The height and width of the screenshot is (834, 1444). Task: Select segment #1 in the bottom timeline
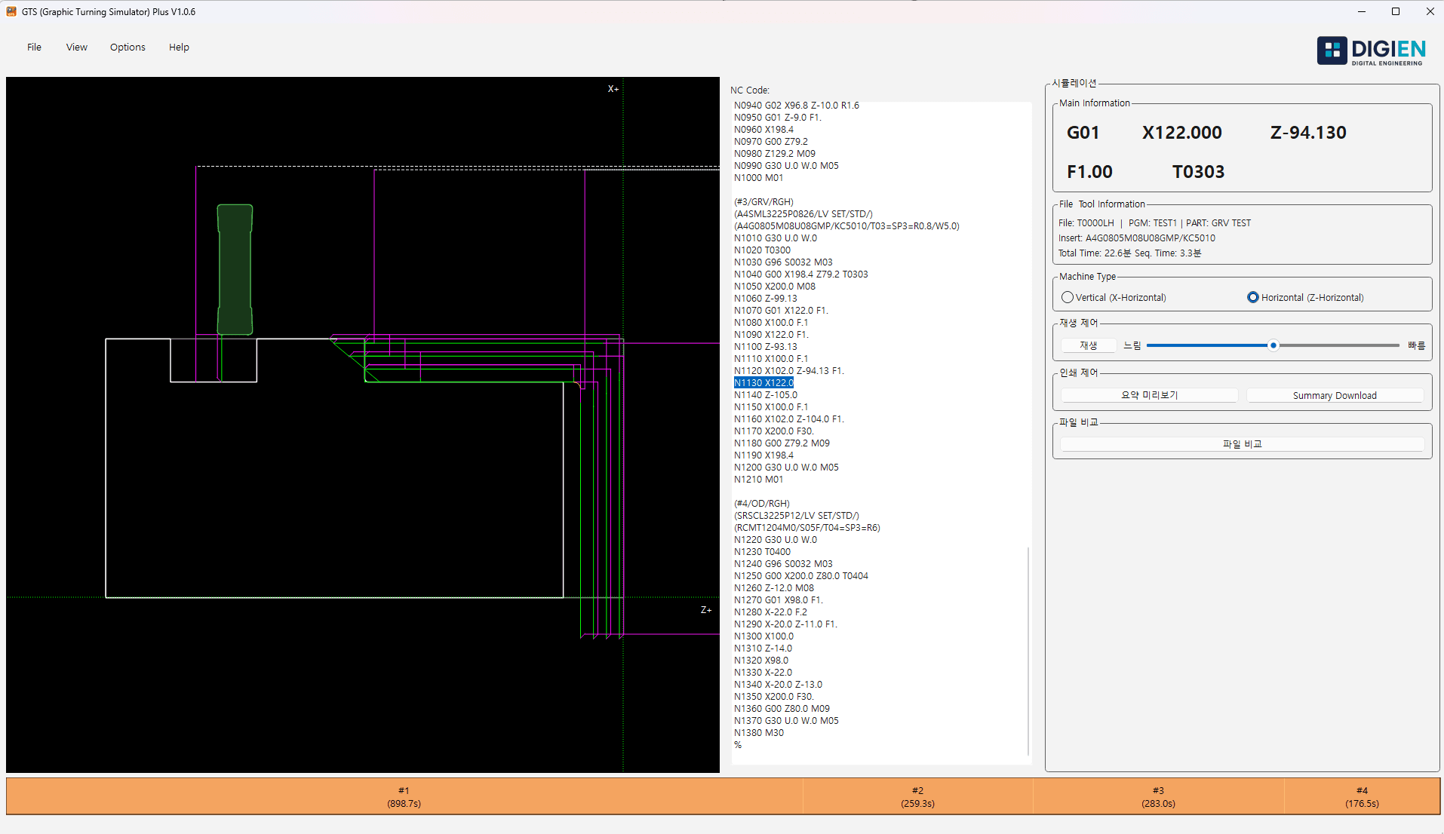pos(404,796)
